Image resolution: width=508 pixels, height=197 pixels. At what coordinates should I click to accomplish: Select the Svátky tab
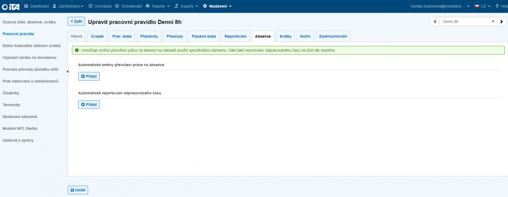tap(285, 37)
